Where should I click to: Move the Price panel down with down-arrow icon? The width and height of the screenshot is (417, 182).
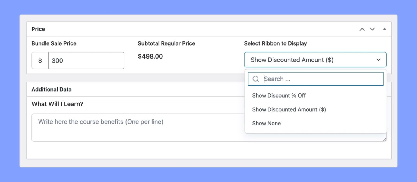[x=372, y=29]
